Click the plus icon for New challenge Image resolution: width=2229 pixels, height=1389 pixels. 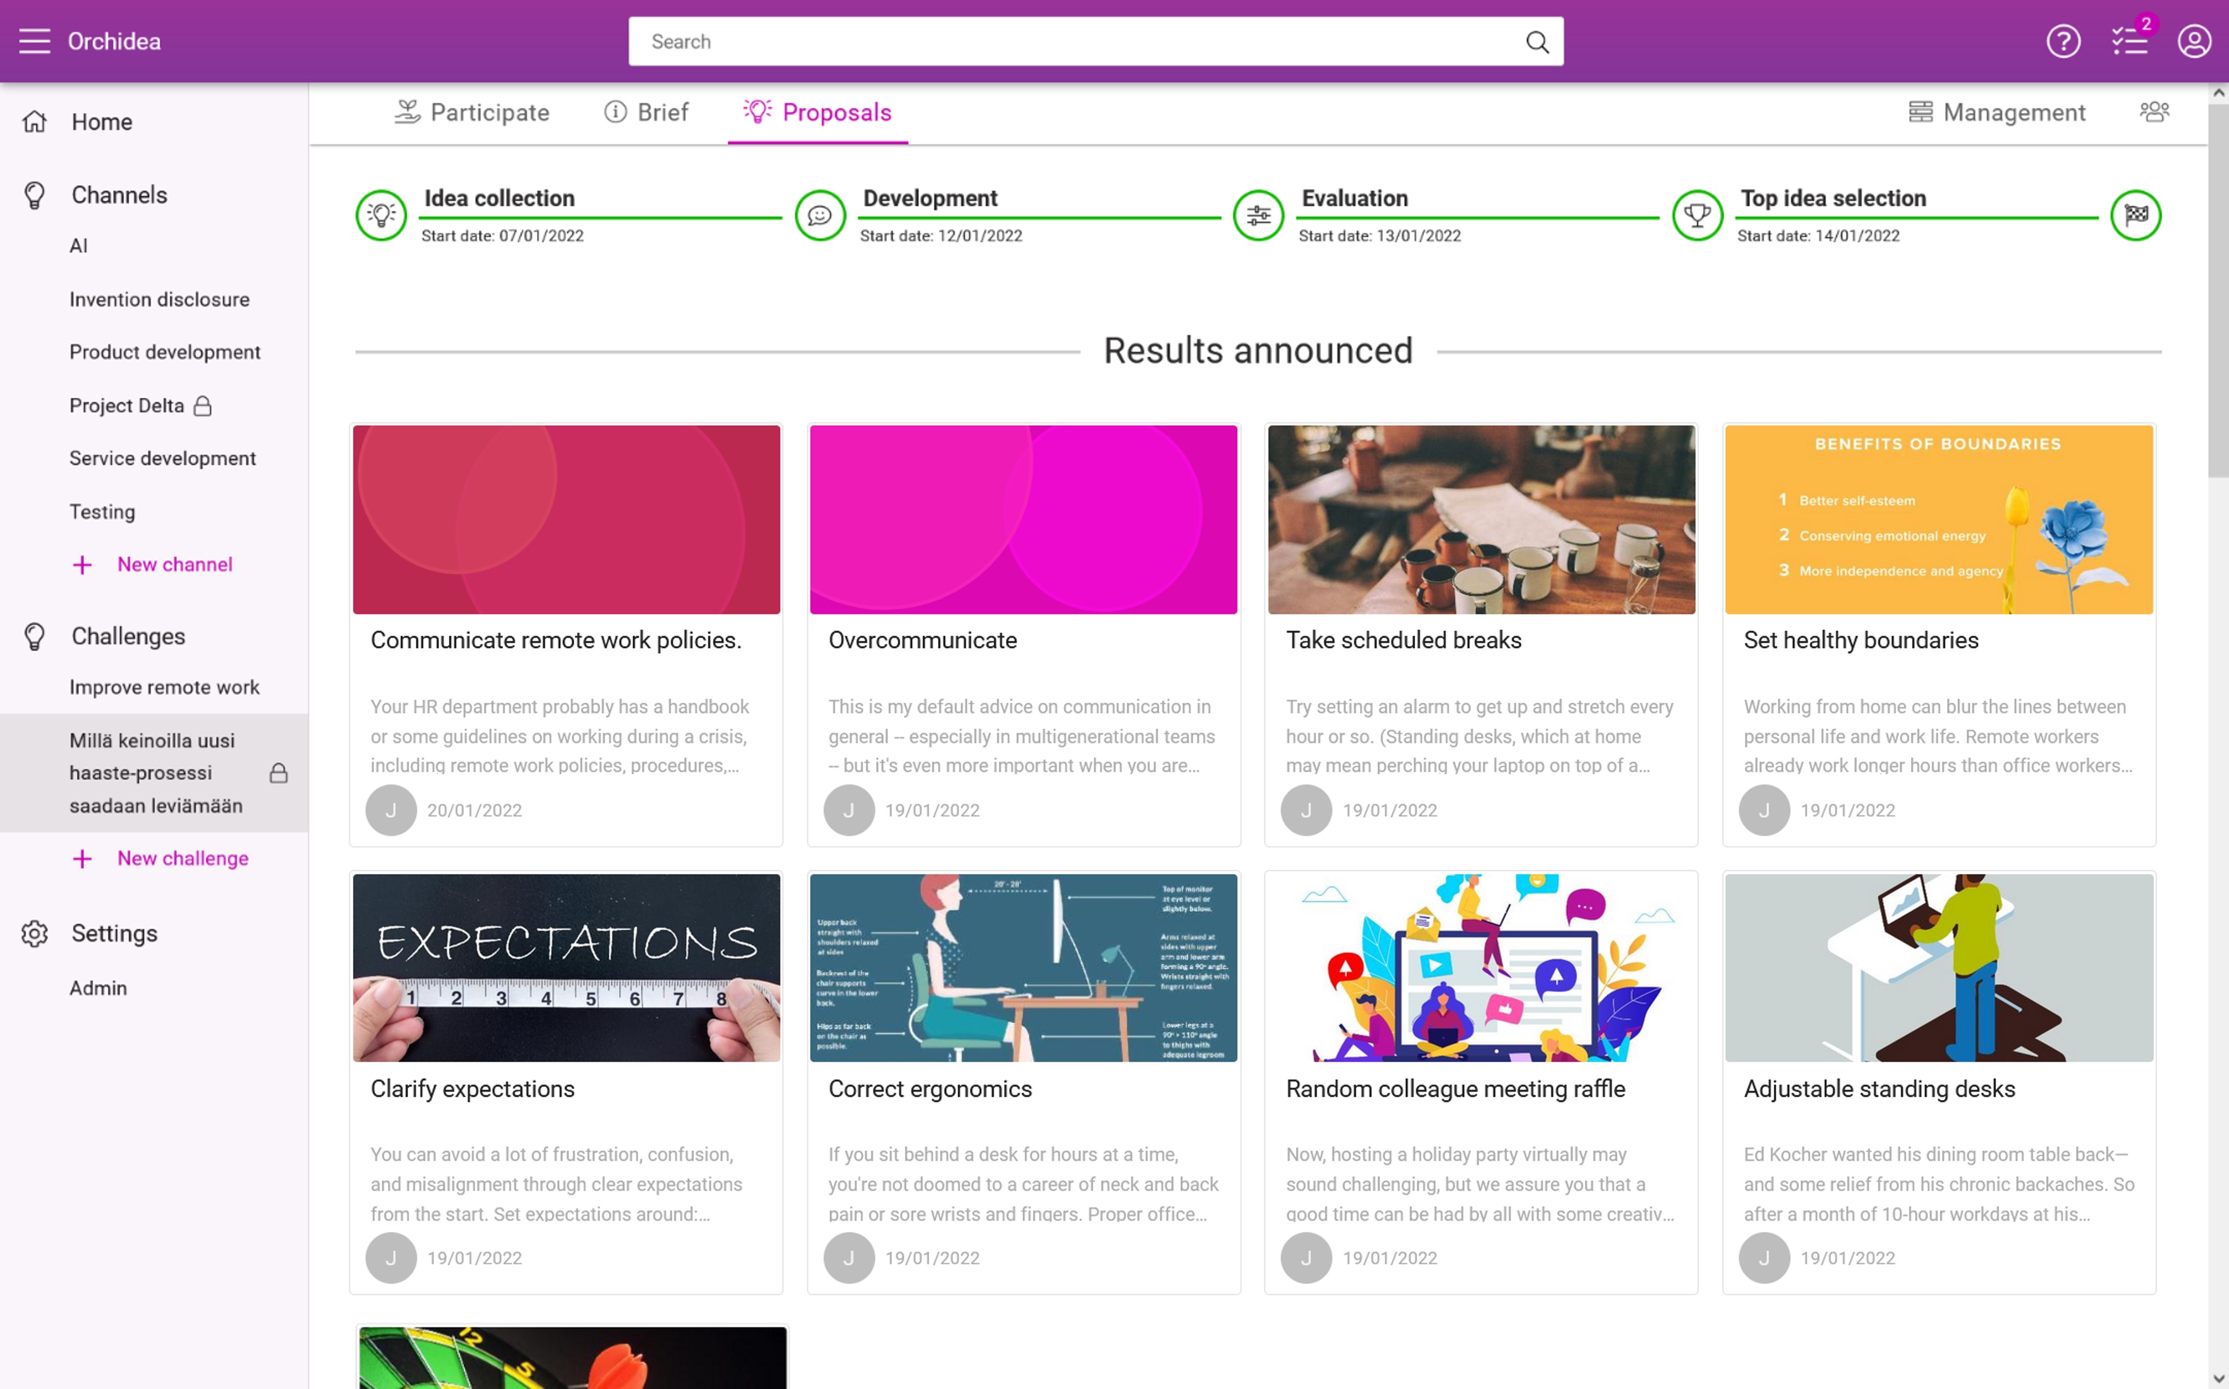(81, 858)
